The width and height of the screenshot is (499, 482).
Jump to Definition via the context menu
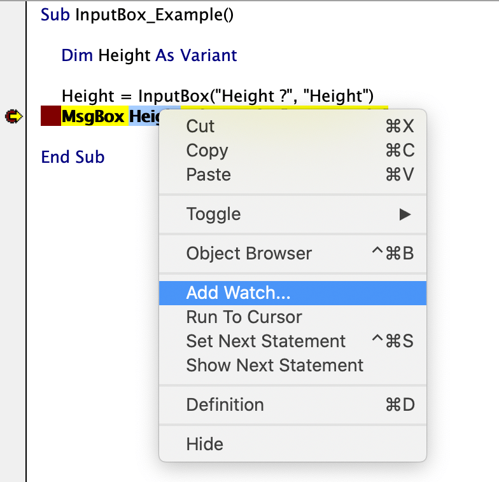tap(225, 405)
